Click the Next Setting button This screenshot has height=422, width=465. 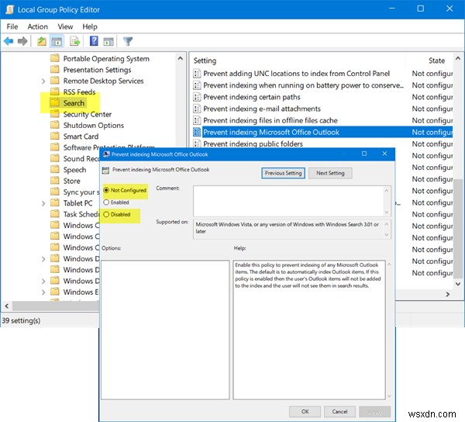pos(330,173)
